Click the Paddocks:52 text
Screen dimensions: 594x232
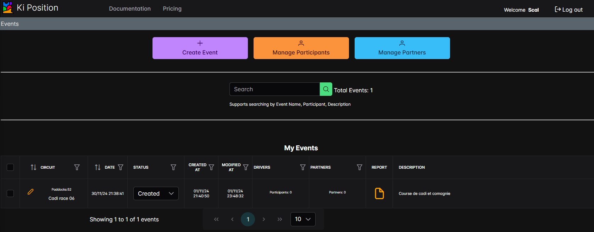61,190
